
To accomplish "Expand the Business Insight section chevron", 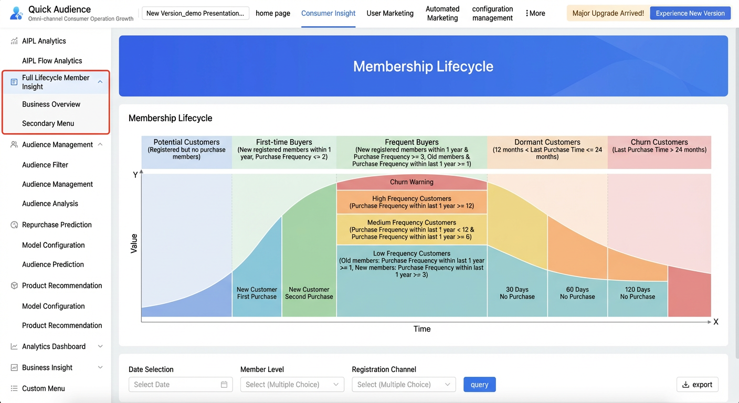I will [100, 367].
